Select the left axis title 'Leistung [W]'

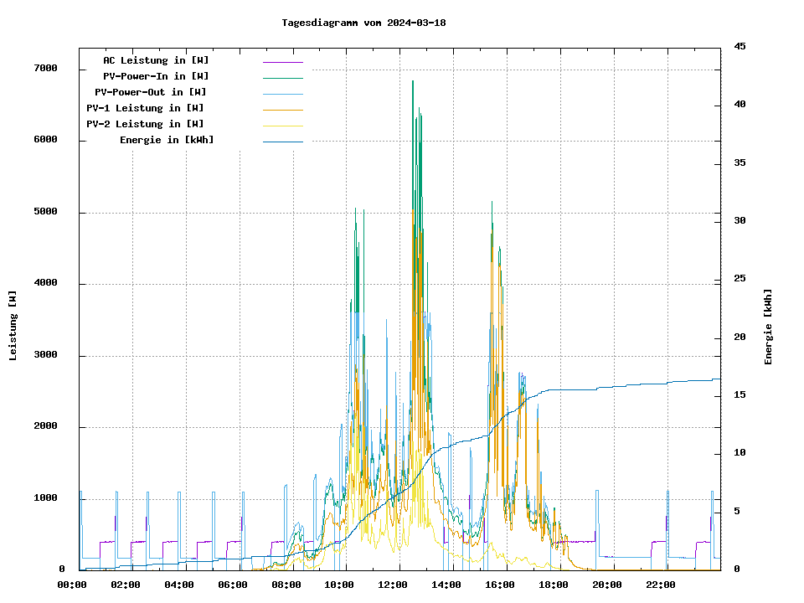coord(13,326)
